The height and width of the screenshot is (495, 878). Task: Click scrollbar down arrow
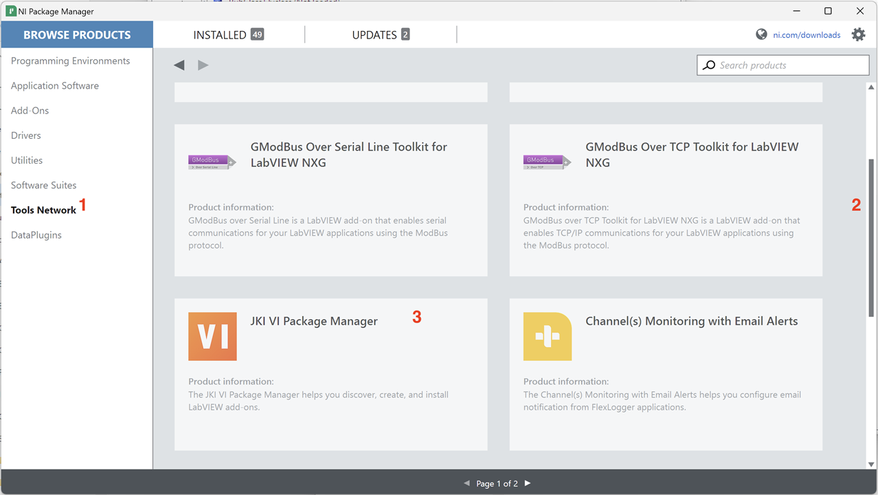(871, 464)
